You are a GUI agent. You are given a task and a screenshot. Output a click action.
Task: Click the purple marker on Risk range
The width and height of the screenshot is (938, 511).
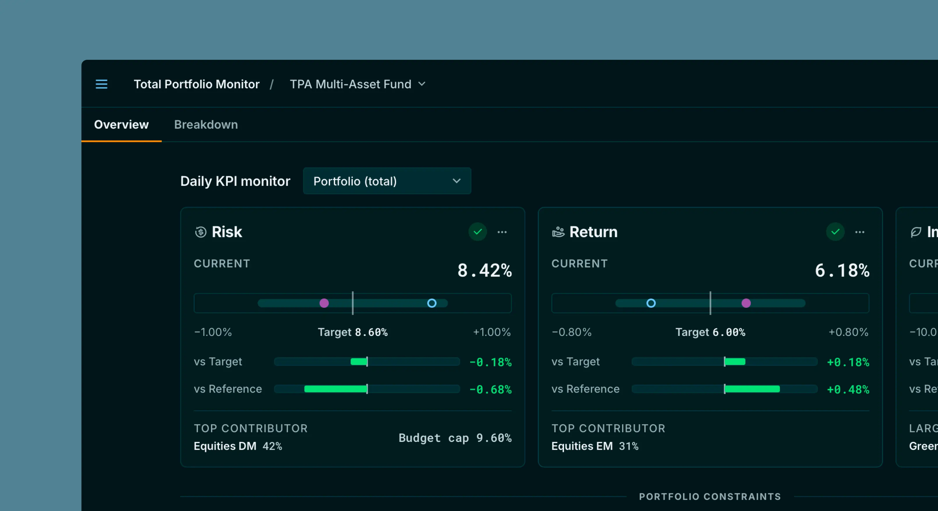[x=324, y=303]
